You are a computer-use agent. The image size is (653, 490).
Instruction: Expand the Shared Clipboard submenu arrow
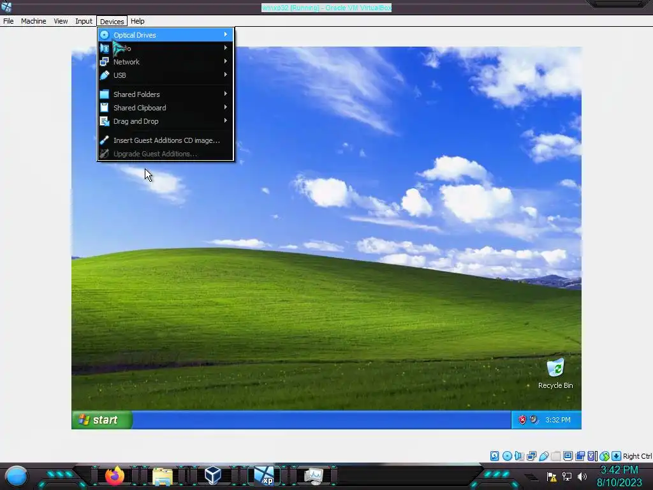coord(226,107)
